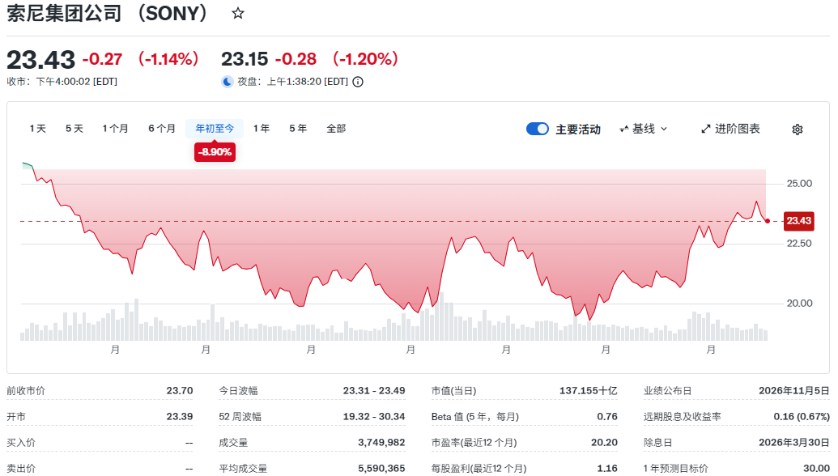Image resolution: width=838 pixels, height=476 pixels.
Task: Click the 23.15 overnight price
Action: point(245,59)
